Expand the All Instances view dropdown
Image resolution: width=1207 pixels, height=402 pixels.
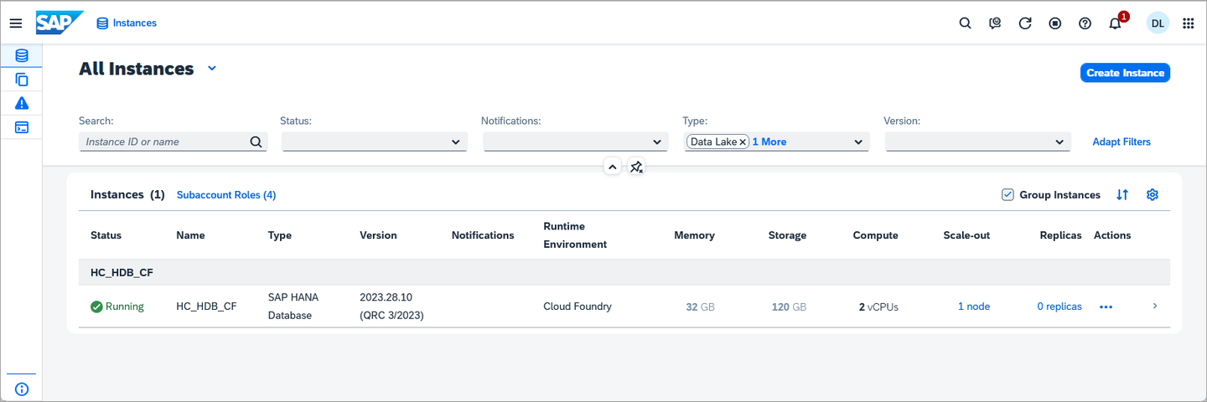pos(212,69)
